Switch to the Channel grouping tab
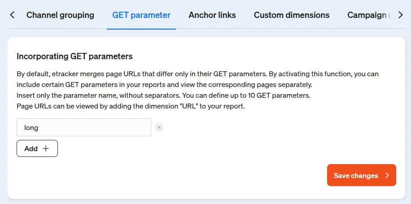The width and height of the screenshot is (411, 204). click(x=60, y=15)
